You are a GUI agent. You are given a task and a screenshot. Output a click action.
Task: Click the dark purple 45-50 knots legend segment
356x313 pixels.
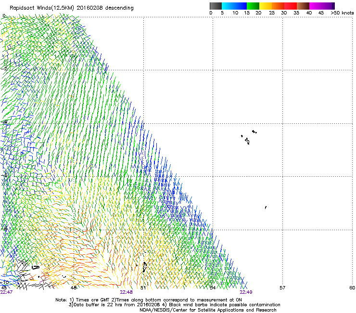tap(328, 6)
